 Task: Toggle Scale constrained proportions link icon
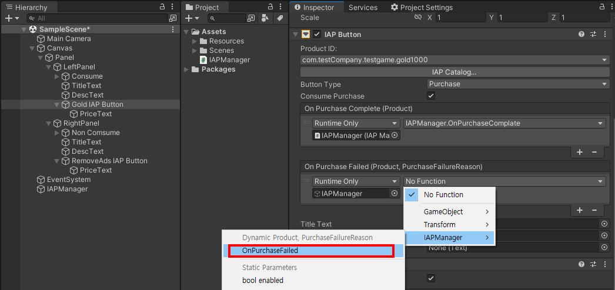(418, 18)
